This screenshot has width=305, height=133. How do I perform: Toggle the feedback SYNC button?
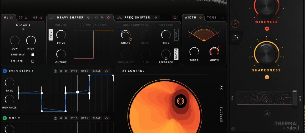(176, 35)
